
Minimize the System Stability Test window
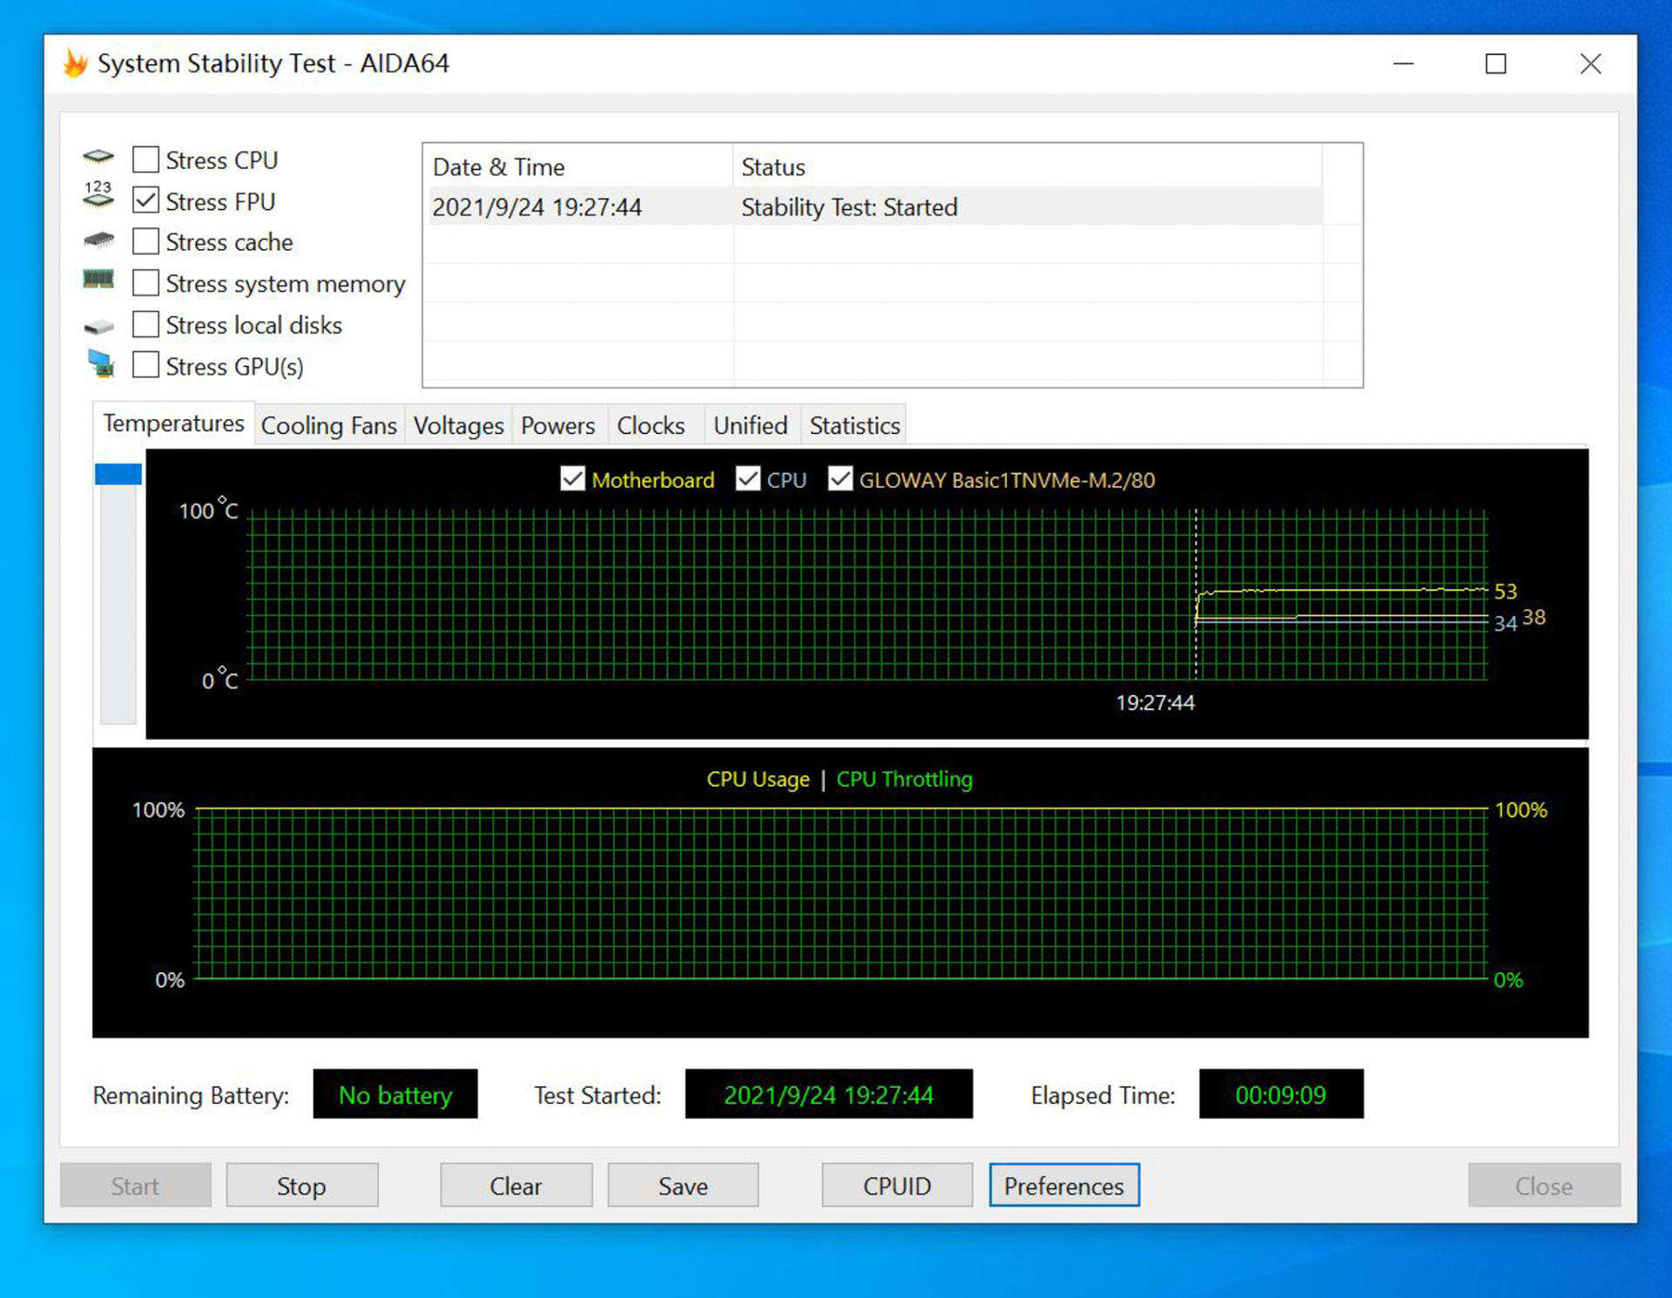tap(1403, 64)
